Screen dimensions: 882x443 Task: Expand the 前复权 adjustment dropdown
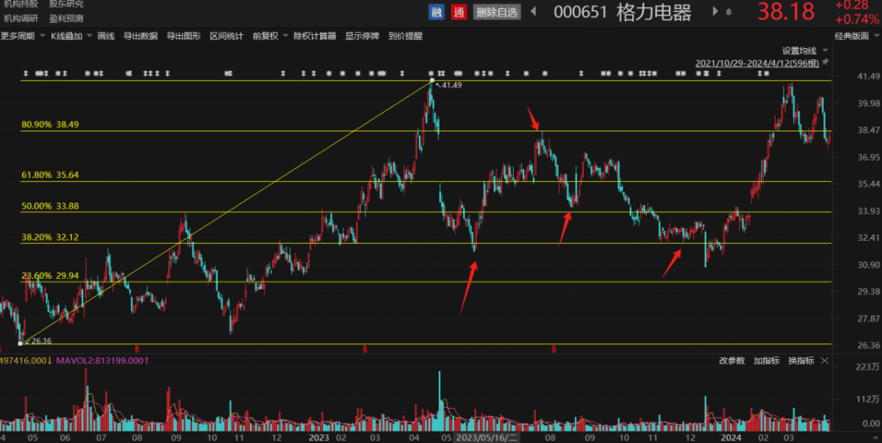click(x=269, y=36)
